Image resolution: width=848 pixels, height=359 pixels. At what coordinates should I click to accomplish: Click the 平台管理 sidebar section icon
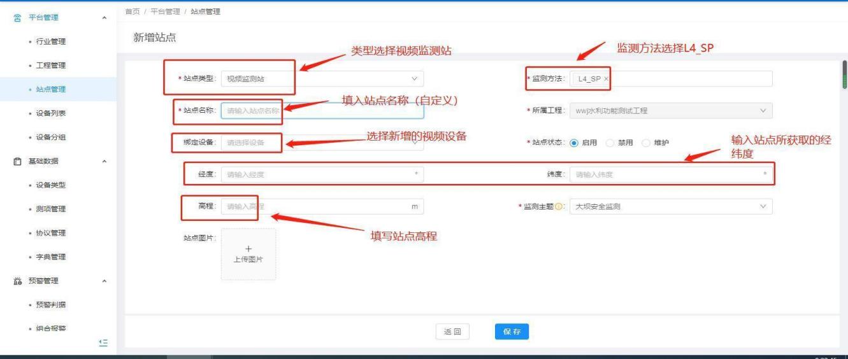point(18,17)
